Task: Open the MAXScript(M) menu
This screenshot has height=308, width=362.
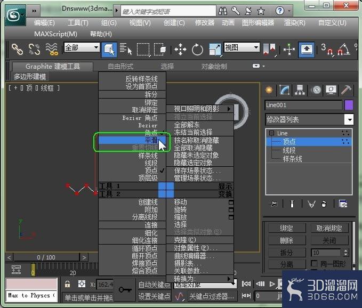Action: click(x=55, y=34)
